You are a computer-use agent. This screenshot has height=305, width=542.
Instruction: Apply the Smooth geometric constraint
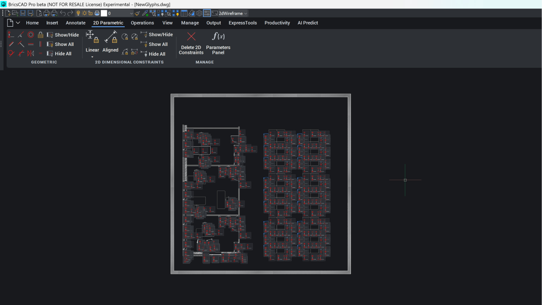21,54
